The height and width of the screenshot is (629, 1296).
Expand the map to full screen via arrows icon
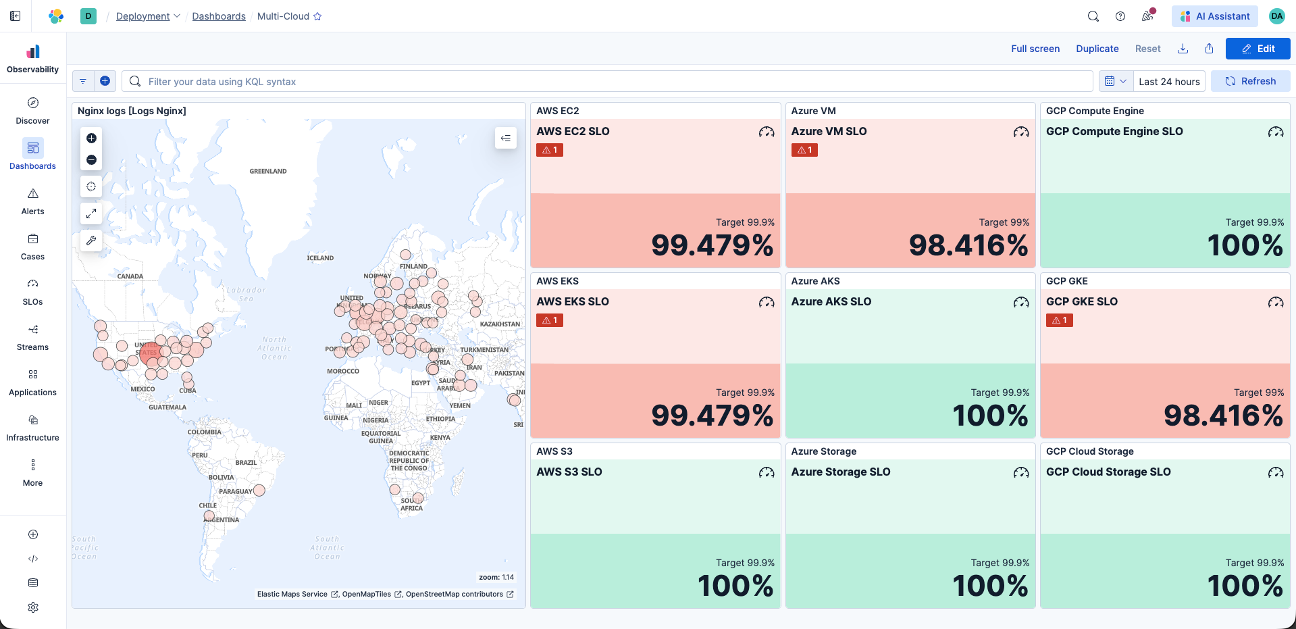coord(91,213)
